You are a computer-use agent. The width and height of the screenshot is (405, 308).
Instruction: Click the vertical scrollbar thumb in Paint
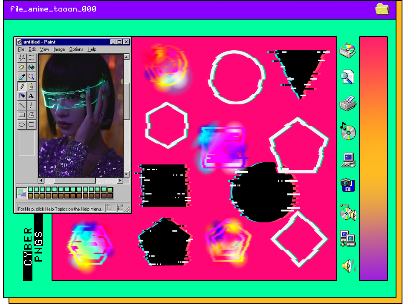pyautogui.click(x=126, y=101)
